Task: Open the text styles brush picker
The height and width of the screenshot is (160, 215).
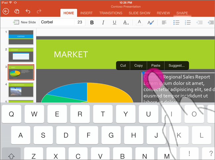Action: pyautogui.click(x=150, y=23)
